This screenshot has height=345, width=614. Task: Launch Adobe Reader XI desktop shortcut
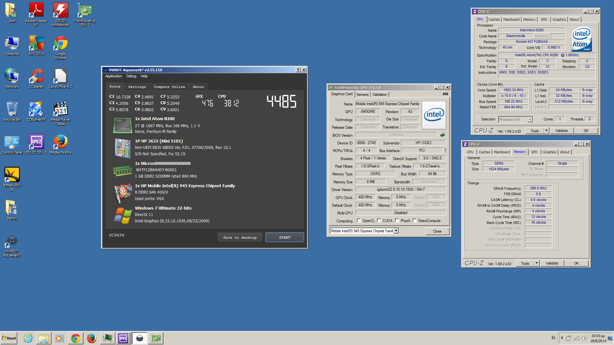pyautogui.click(x=36, y=15)
